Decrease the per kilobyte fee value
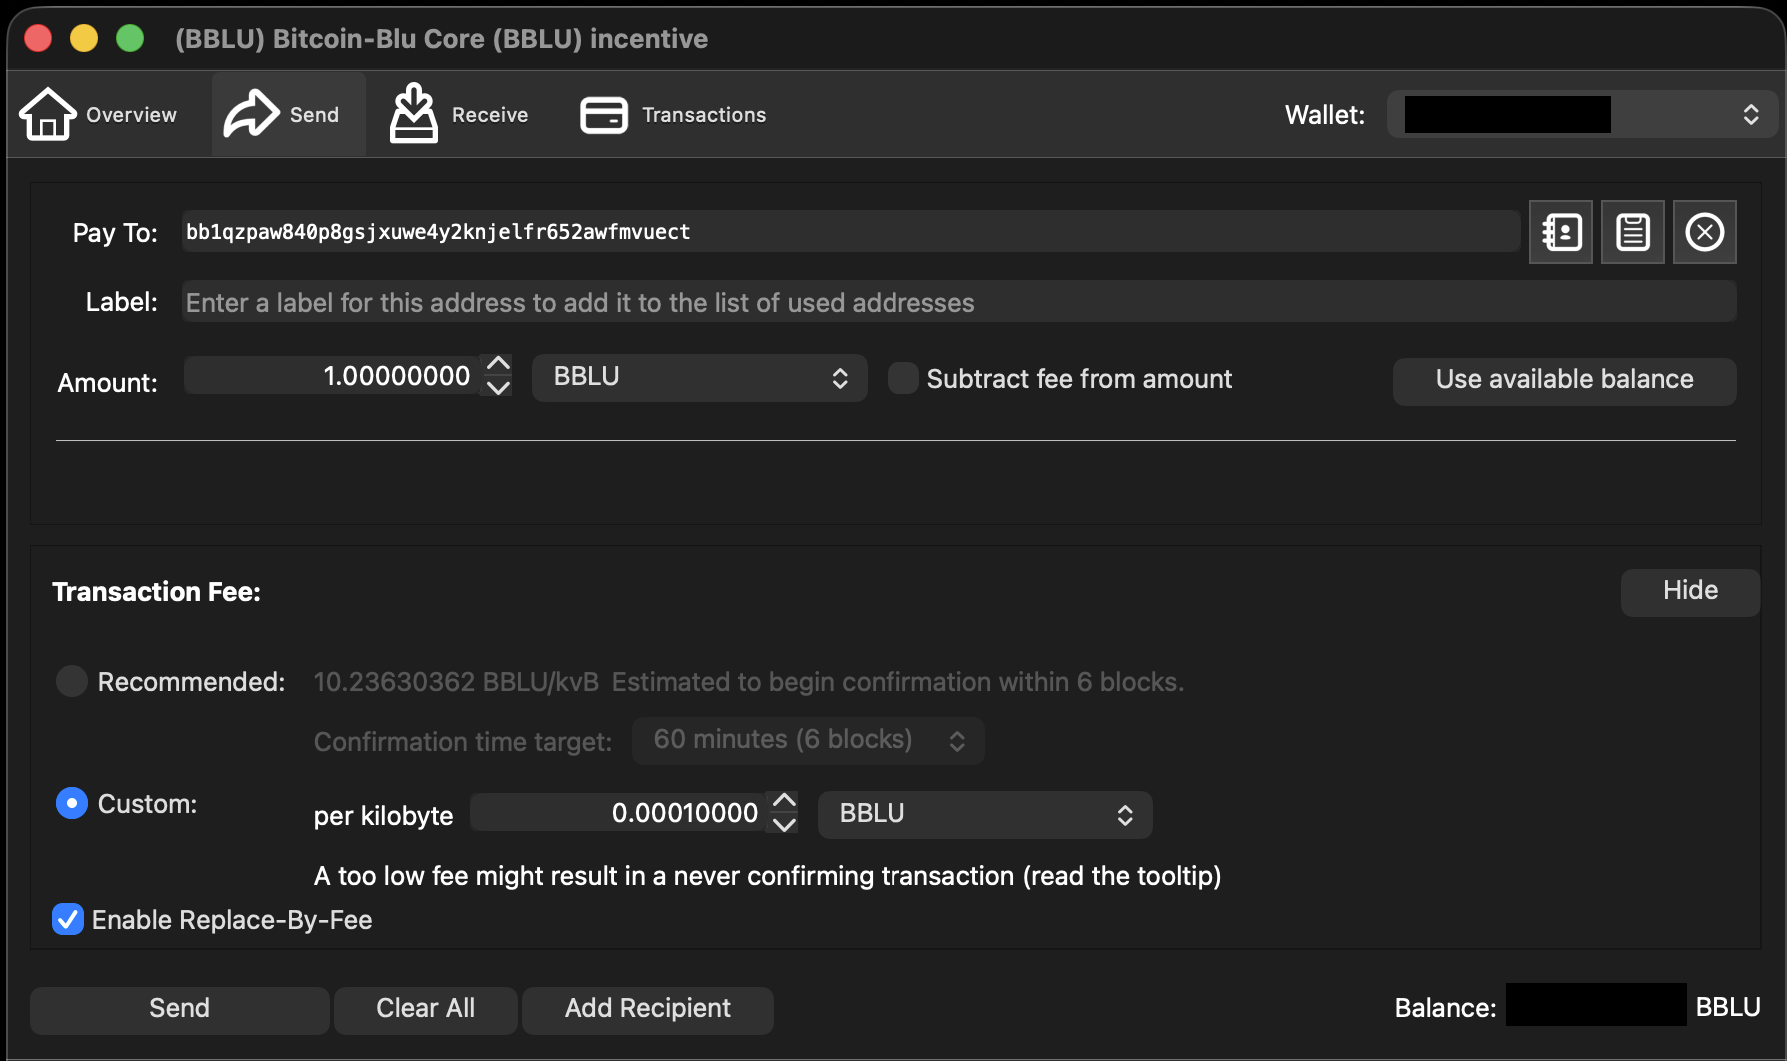The image size is (1787, 1061). (785, 824)
